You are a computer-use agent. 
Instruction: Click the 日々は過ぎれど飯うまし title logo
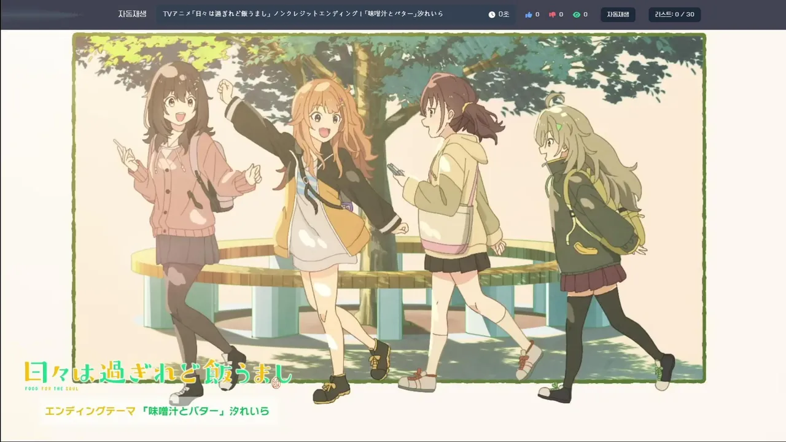(158, 374)
